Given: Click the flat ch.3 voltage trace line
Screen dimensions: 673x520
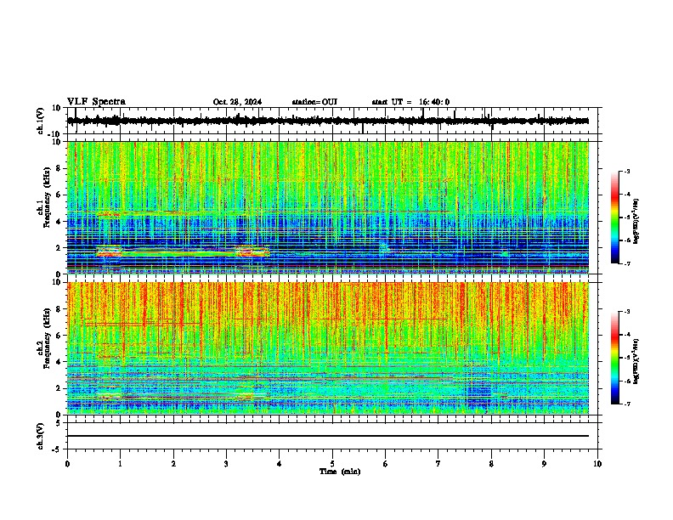Looking at the screenshot, I should tap(328, 436).
